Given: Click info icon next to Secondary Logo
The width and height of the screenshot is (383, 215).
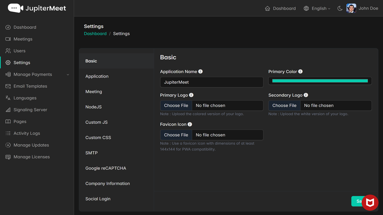Looking at the screenshot, I should tap(306, 95).
